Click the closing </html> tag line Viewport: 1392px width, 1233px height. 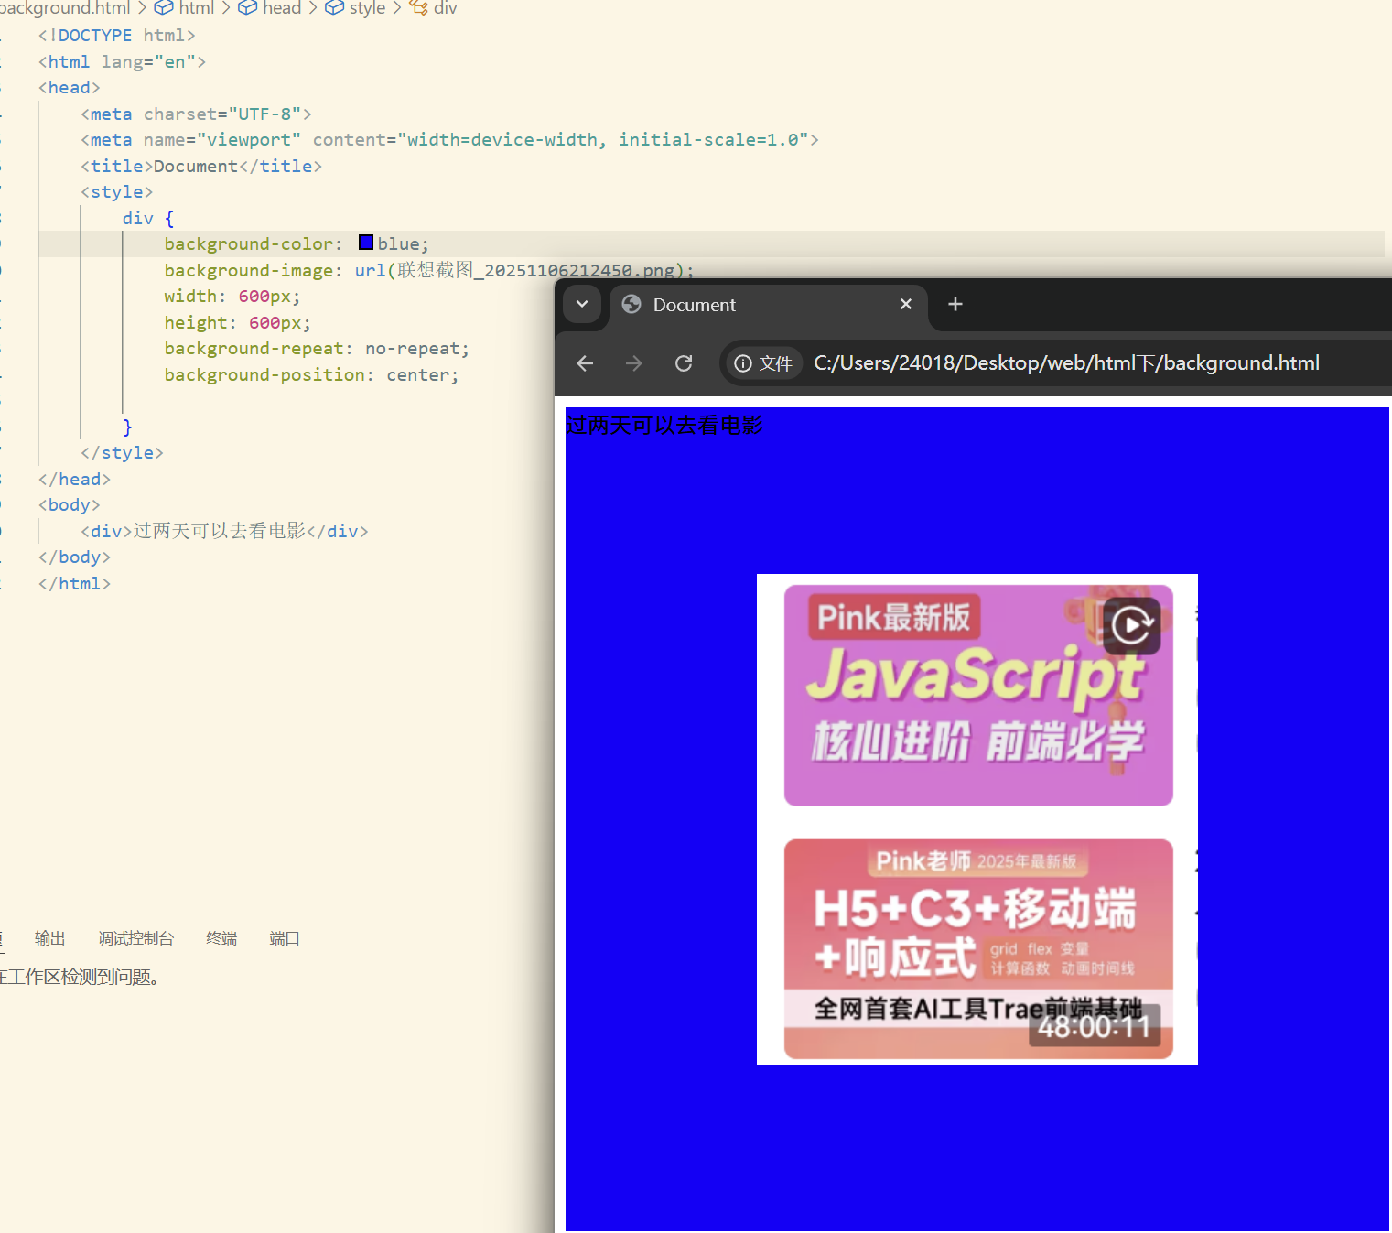coord(74,584)
